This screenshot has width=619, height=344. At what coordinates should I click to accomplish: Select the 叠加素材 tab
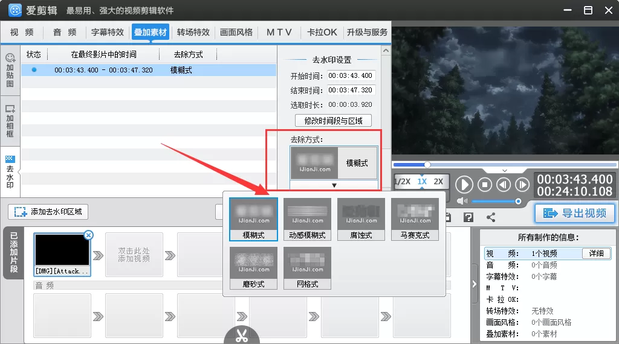pyautogui.click(x=151, y=32)
